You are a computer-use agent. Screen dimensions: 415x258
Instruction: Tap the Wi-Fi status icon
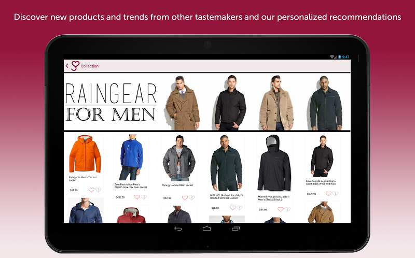332,57
